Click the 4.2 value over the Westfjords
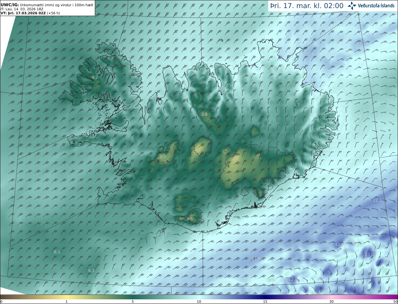Image resolution: width=398 pixels, height=304 pixels. coord(95,77)
